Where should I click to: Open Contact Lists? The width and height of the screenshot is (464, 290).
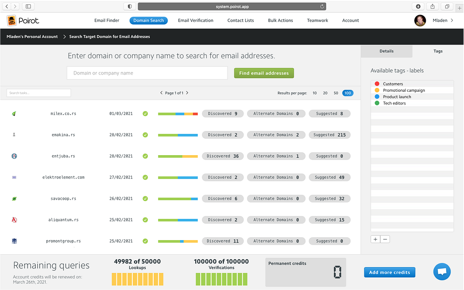(241, 20)
